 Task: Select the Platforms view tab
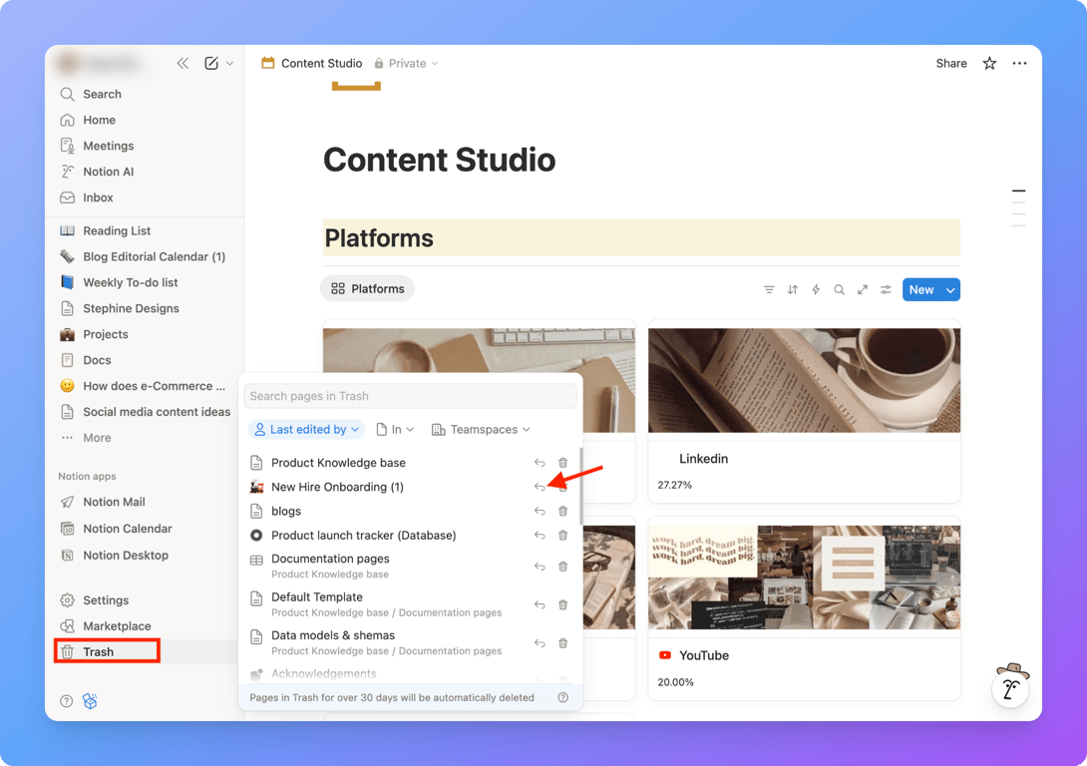click(367, 289)
